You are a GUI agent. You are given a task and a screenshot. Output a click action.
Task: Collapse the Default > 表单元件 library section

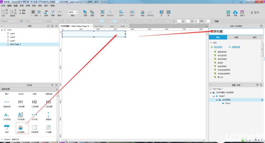pyautogui.click(x=2, y=140)
